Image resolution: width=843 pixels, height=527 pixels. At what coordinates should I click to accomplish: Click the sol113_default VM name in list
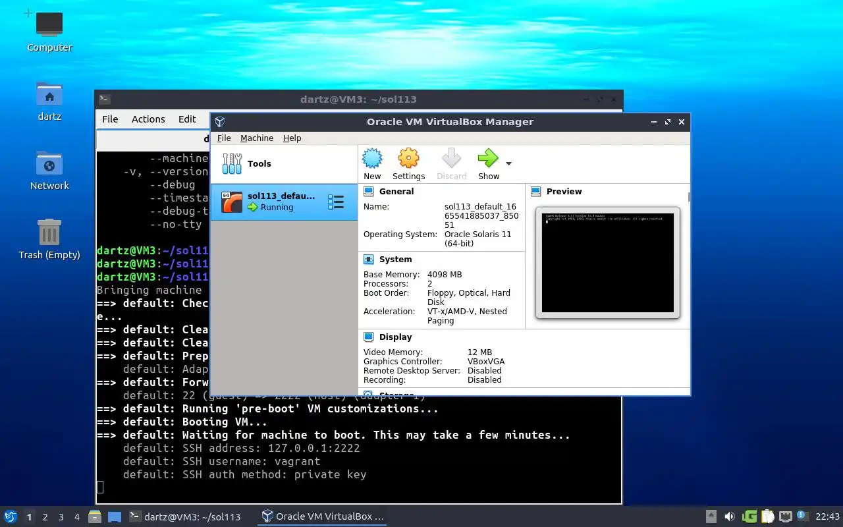pyautogui.click(x=281, y=196)
